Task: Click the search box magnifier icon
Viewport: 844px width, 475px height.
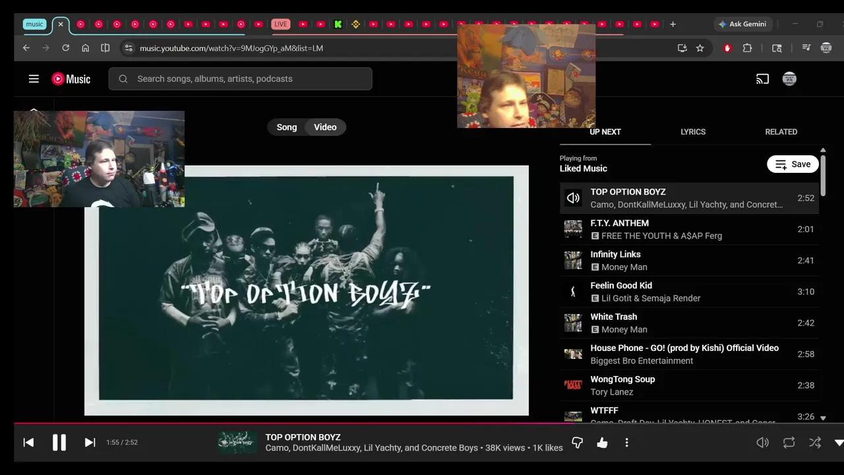Action: pos(123,79)
